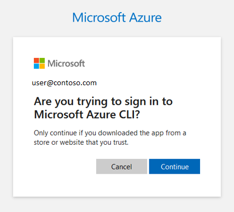Click the word Azure in the page title
This screenshot has height=212, width=234.
pyautogui.click(x=145, y=17)
